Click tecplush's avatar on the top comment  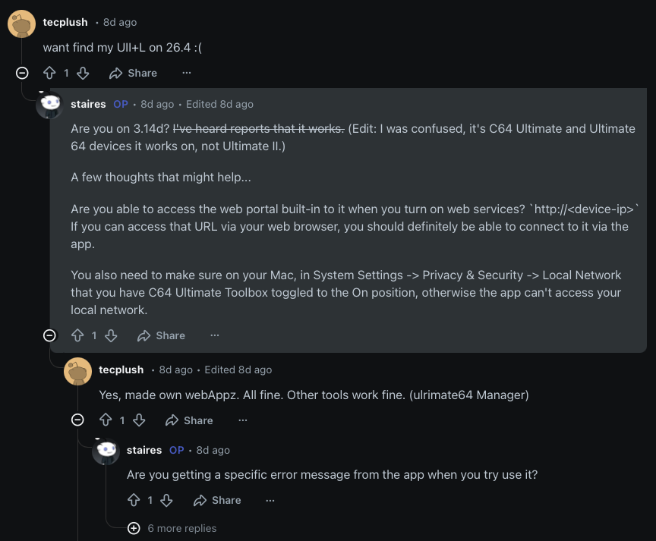click(x=21, y=24)
